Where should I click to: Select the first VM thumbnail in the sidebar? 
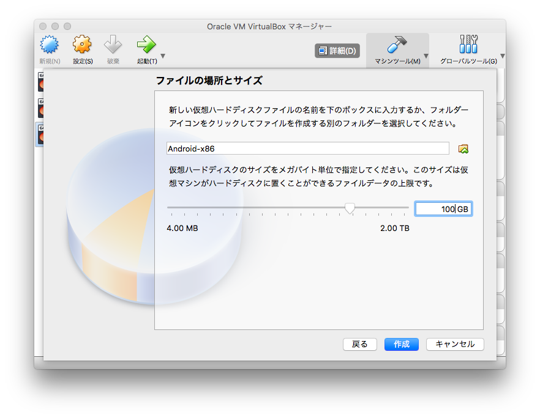point(42,82)
